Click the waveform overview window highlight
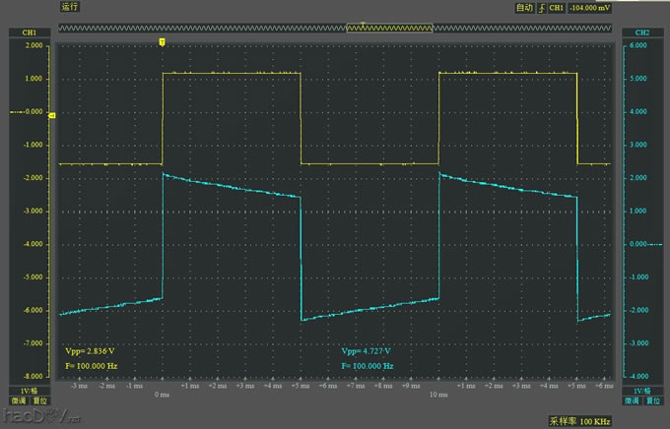 [389, 30]
